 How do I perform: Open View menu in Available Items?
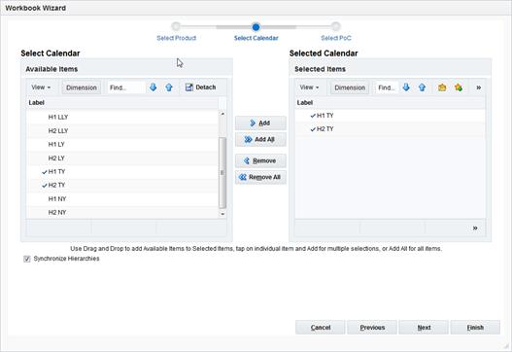[41, 88]
